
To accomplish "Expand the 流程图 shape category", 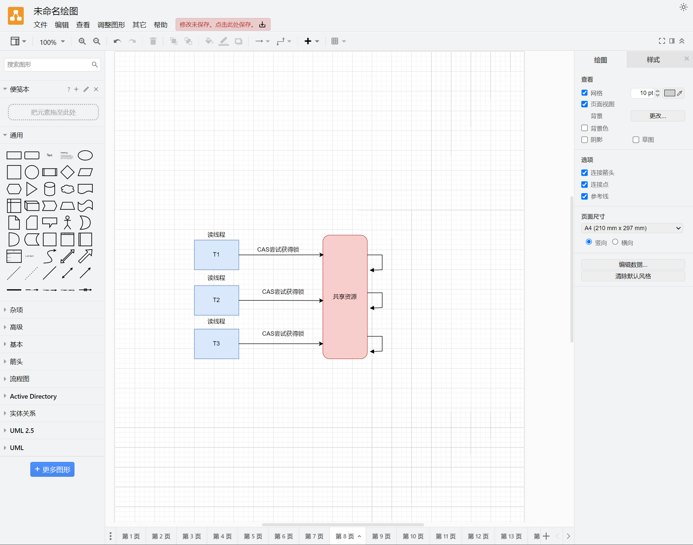I will (20, 379).
